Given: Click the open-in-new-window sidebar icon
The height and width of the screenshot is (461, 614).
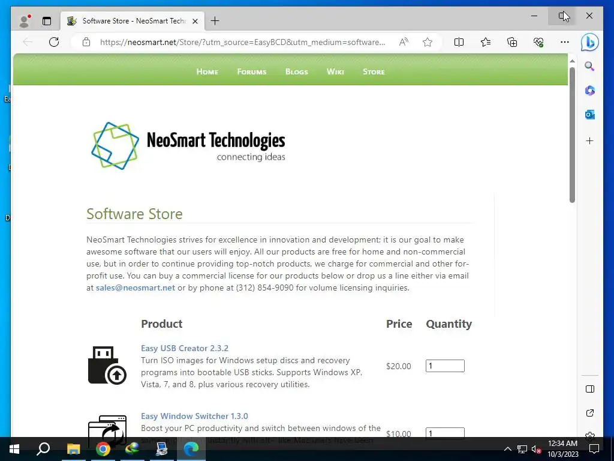Looking at the screenshot, I should (x=590, y=413).
